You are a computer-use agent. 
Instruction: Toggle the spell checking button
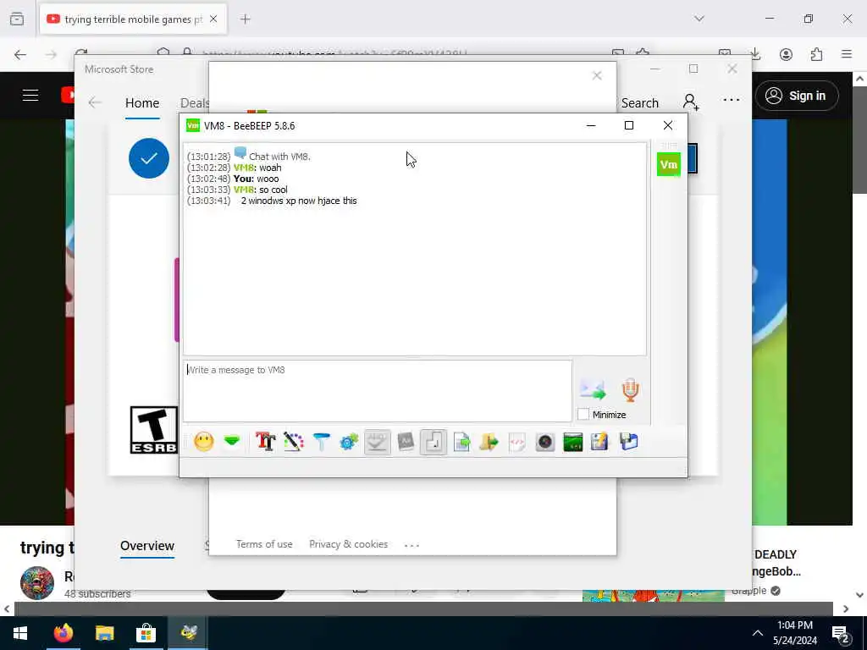click(x=378, y=442)
